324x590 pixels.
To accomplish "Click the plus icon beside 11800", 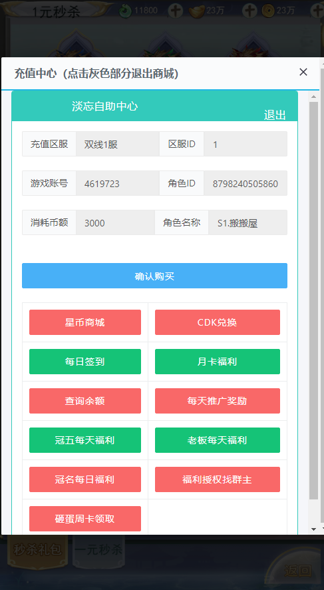I will [x=175, y=11].
